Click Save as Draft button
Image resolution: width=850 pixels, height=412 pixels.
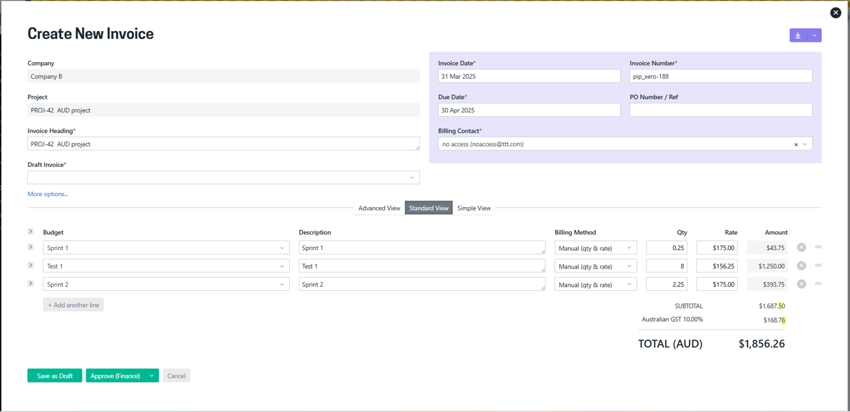pyautogui.click(x=55, y=376)
